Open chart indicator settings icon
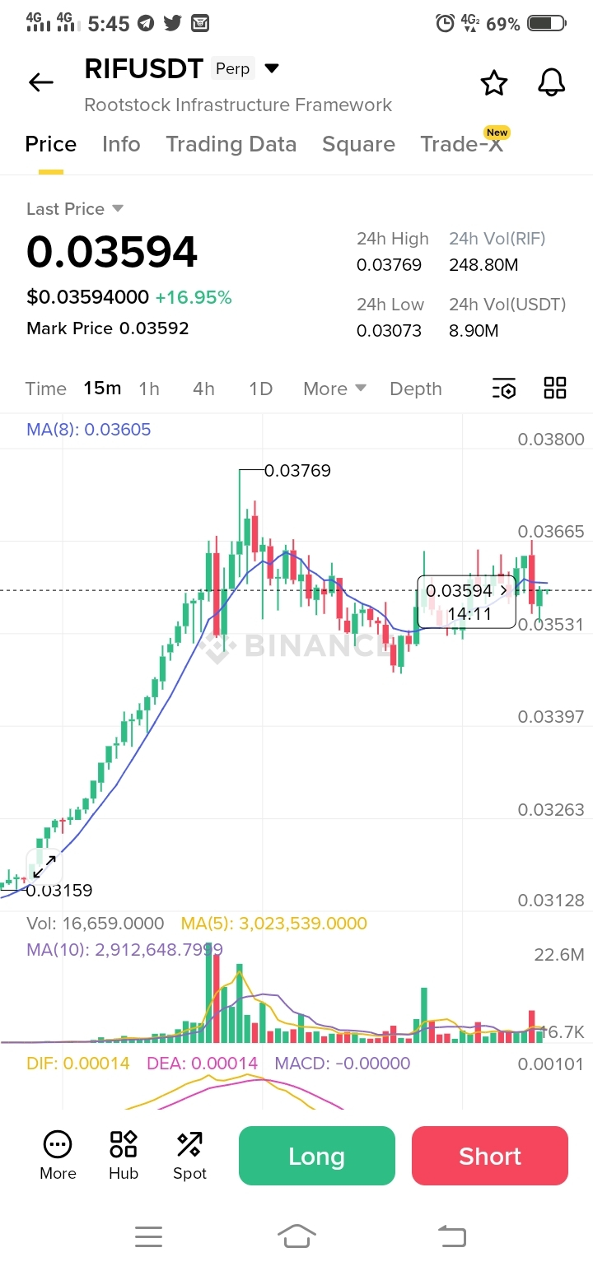Screen dimensions: 593x1271 (504, 389)
